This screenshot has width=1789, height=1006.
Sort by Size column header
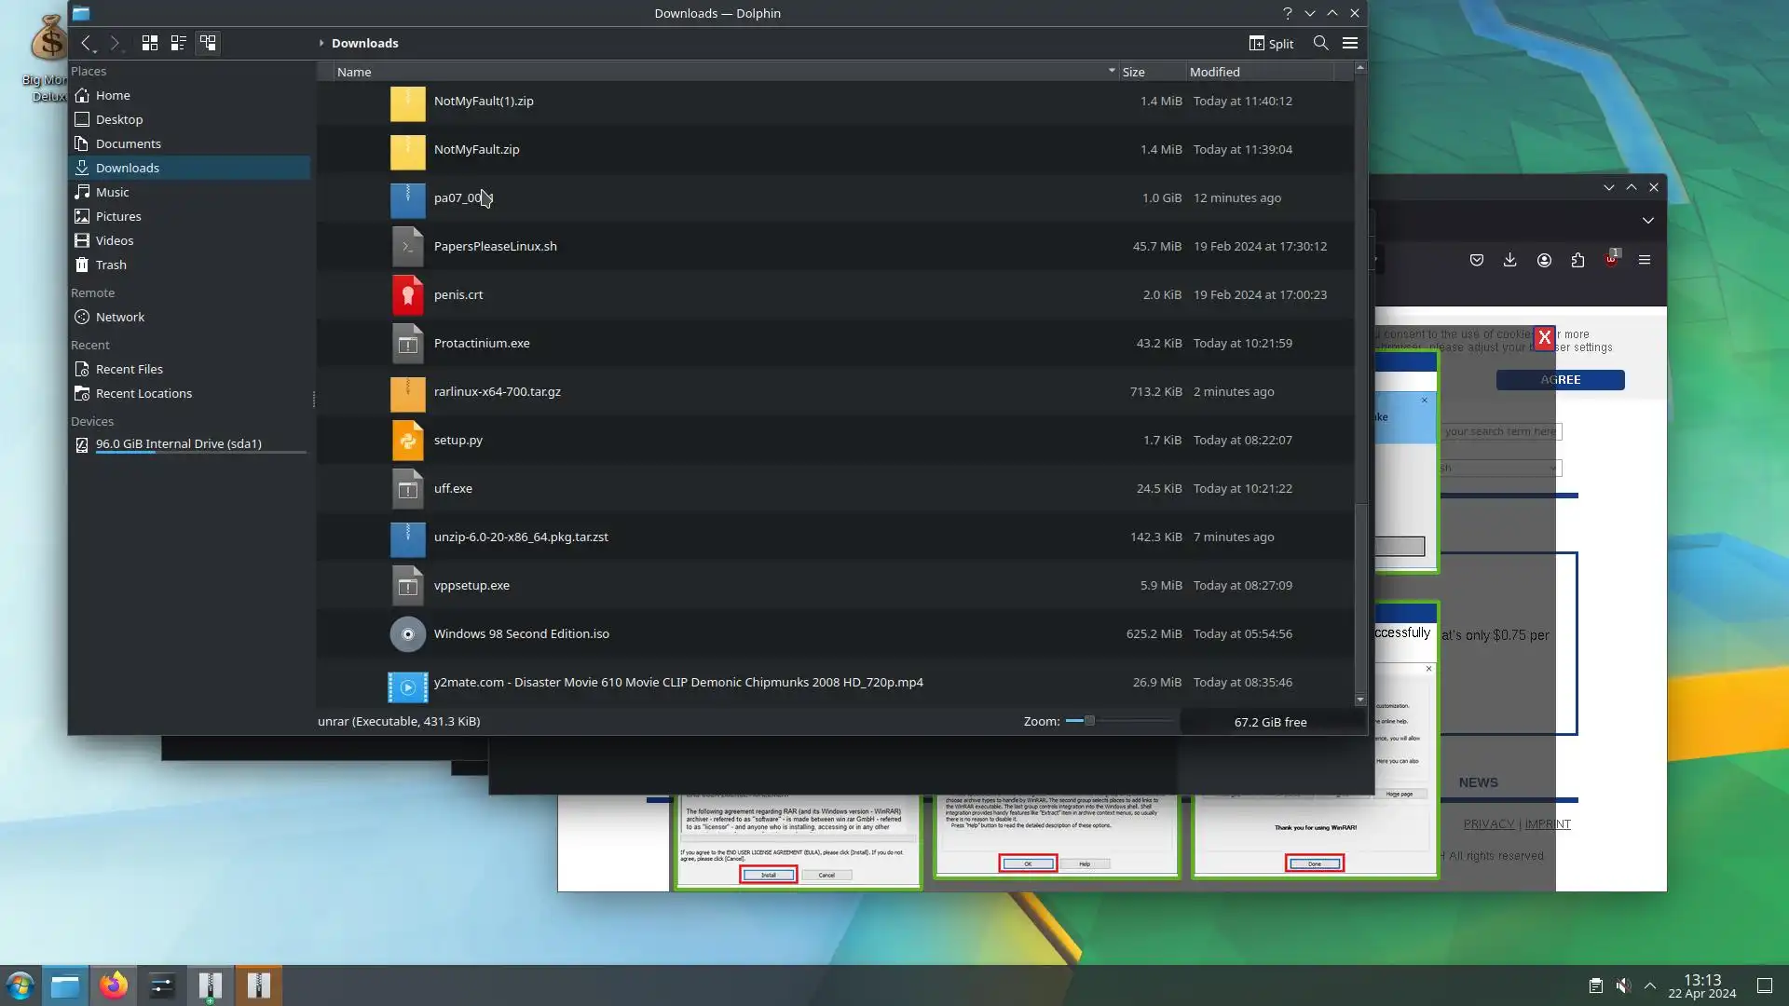click(1133, 72)
